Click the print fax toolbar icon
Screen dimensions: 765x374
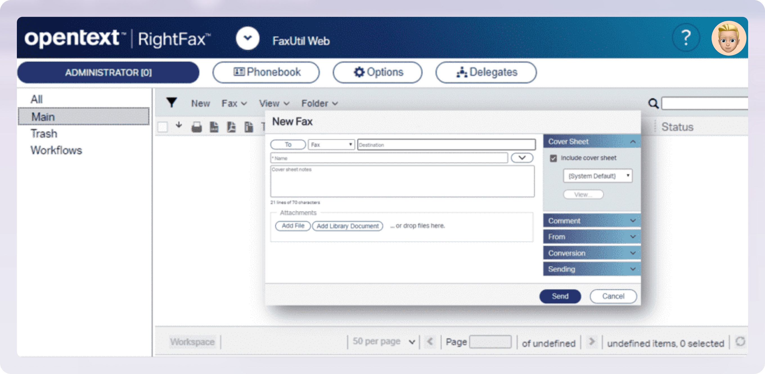pos(197,127)
